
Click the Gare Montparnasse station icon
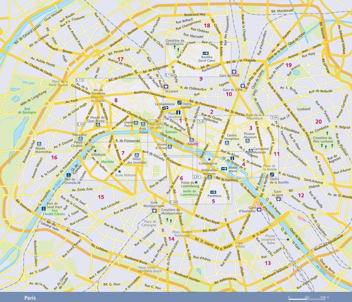(154, 211)
